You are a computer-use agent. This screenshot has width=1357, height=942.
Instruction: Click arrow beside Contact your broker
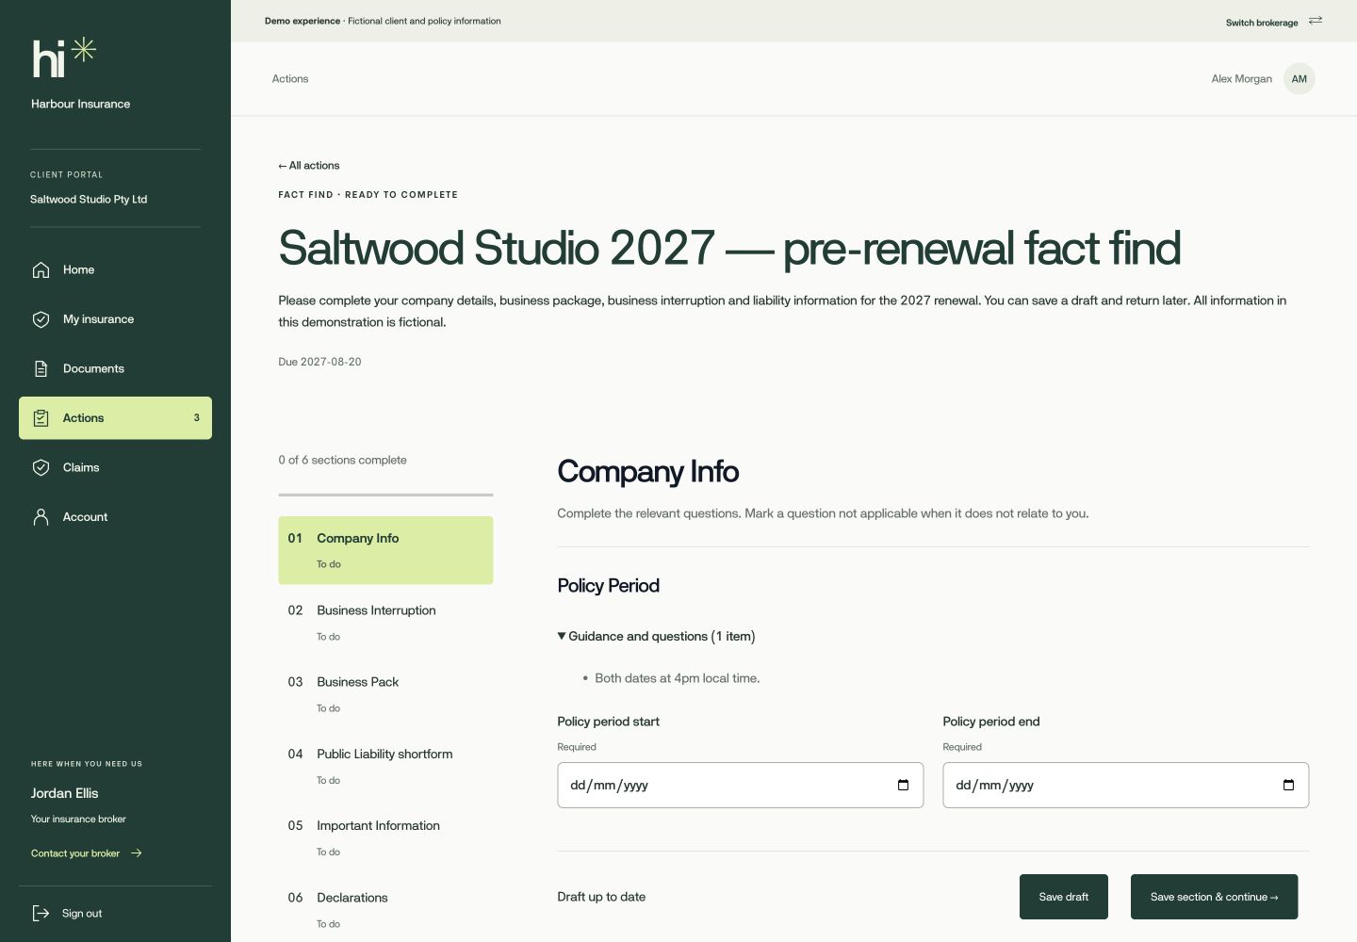(137, 853)
